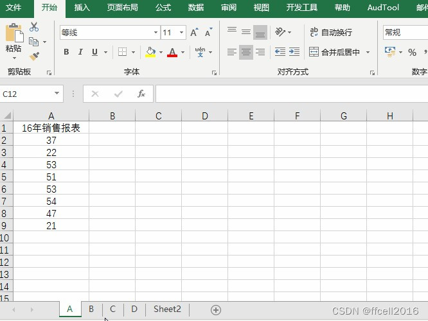428x321 pixels.
Task: Click the Paste clipboard icon
Action: (14, 33)
